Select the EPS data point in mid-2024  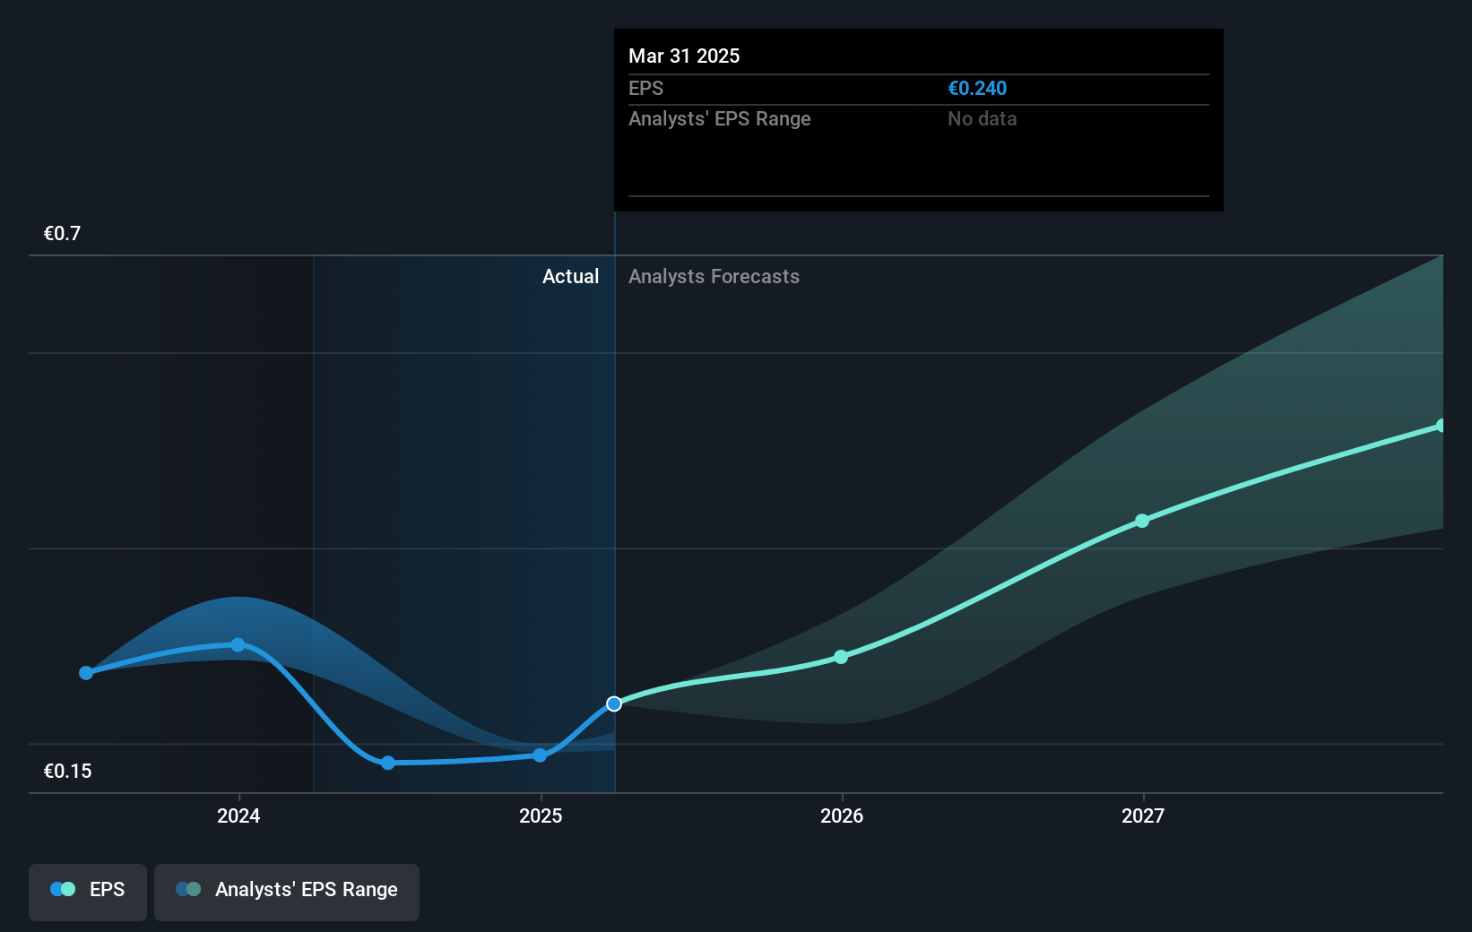tap(388, 764)
